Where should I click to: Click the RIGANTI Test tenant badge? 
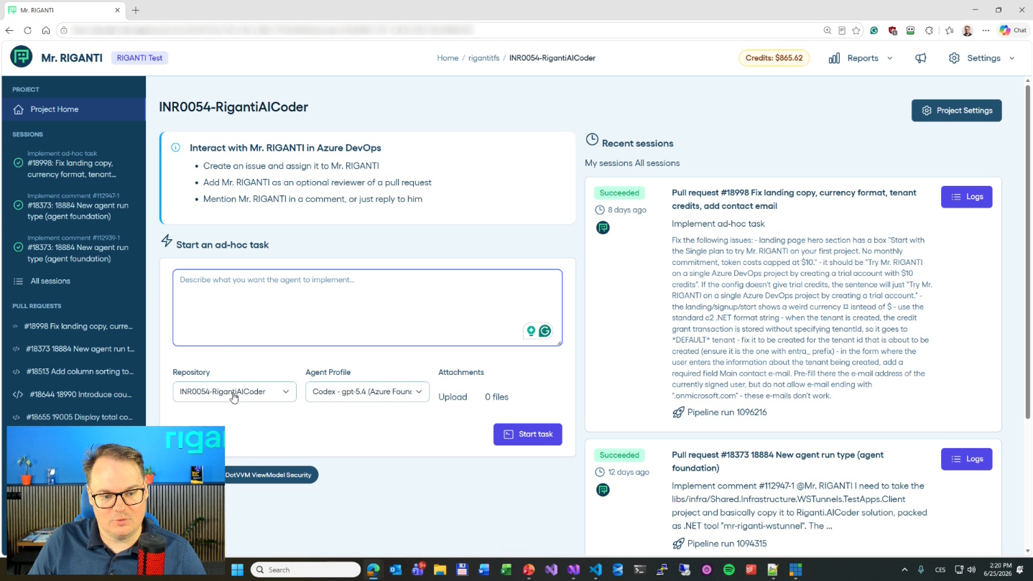(139, 57)
